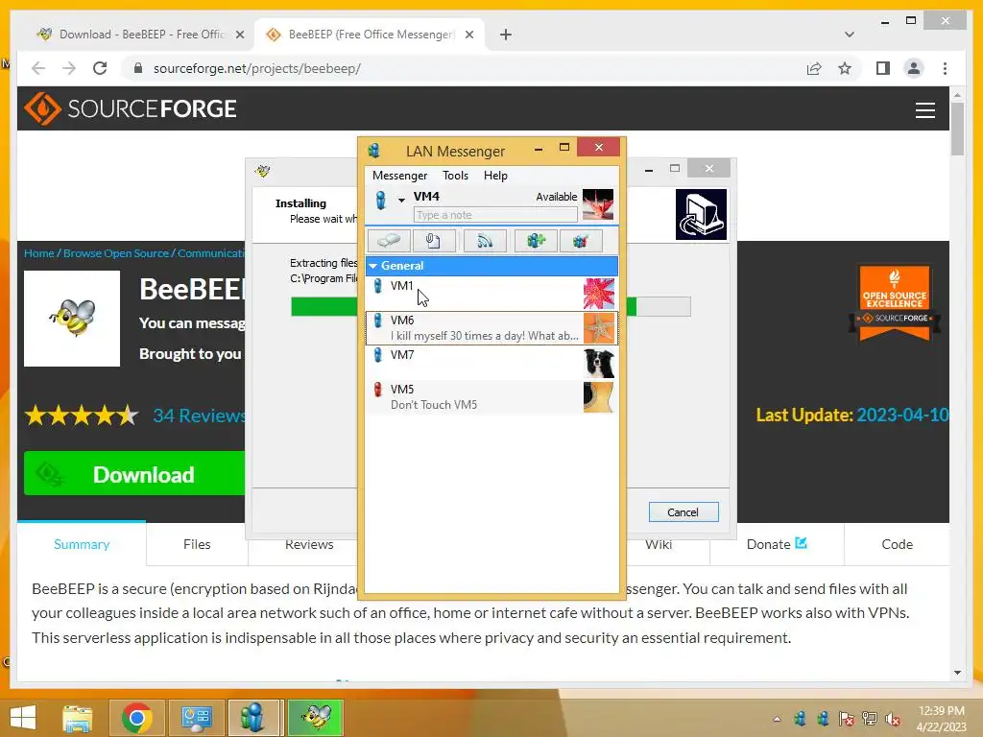Open a new Chrome tab
Viewport: 983px width, 737px height.
[x=505, y=35]
